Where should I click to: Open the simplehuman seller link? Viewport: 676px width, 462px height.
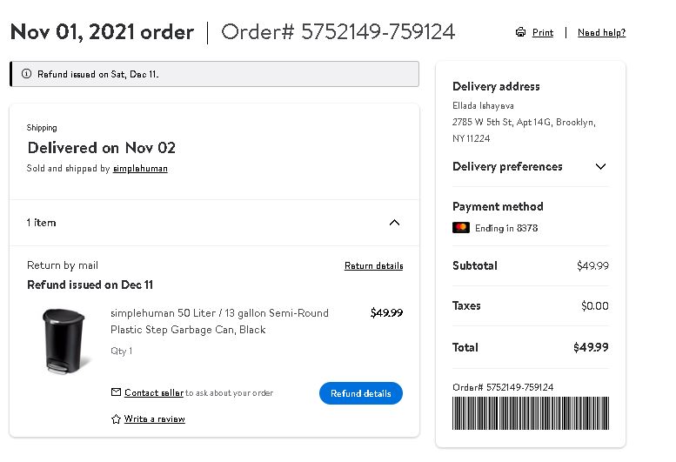(x=140, y=169)
